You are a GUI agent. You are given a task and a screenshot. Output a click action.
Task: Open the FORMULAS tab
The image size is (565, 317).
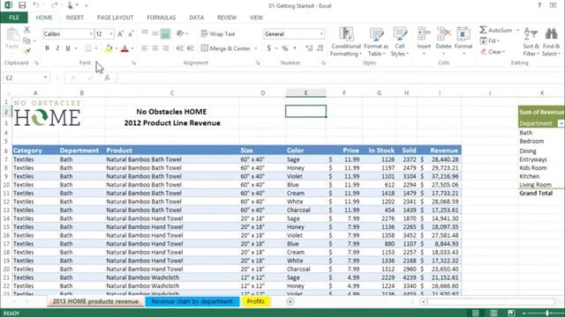(x=161, y=18)
